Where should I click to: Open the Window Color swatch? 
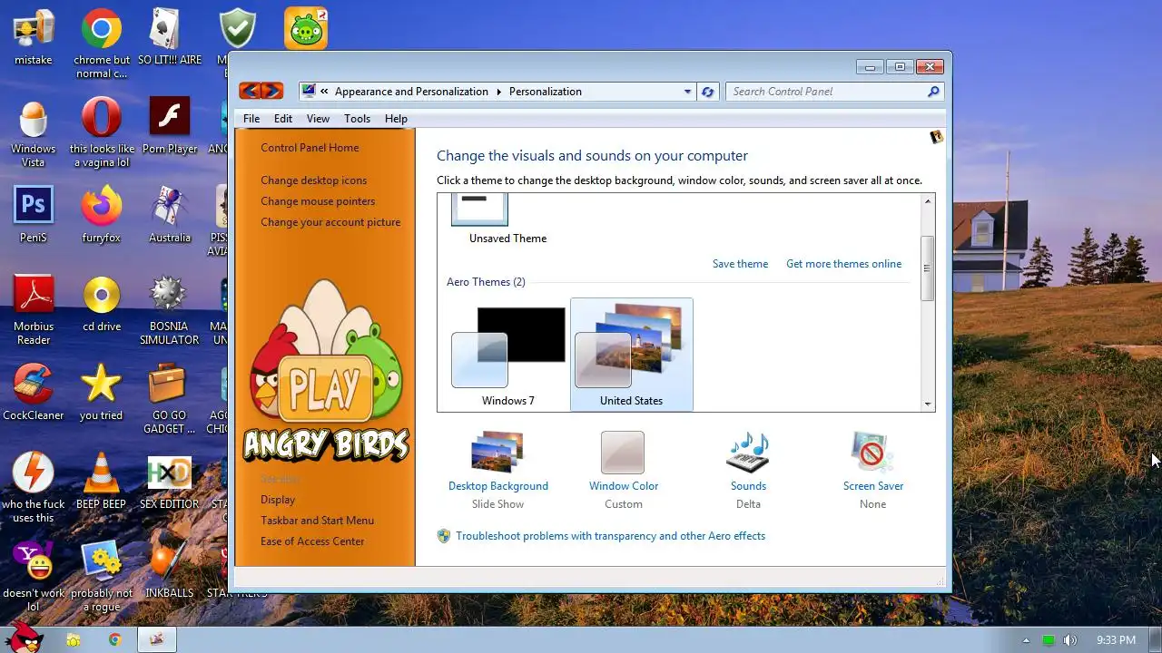tap(623, 453)
